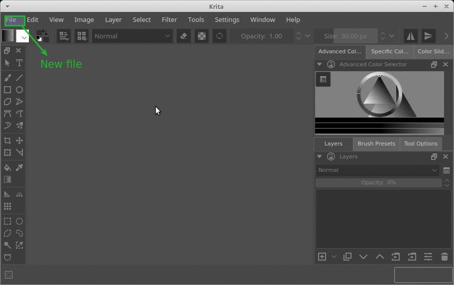This screenshot has height=285, width=454.
Task: Select the Dynamic Brush tool
Action: coord(7,125)
